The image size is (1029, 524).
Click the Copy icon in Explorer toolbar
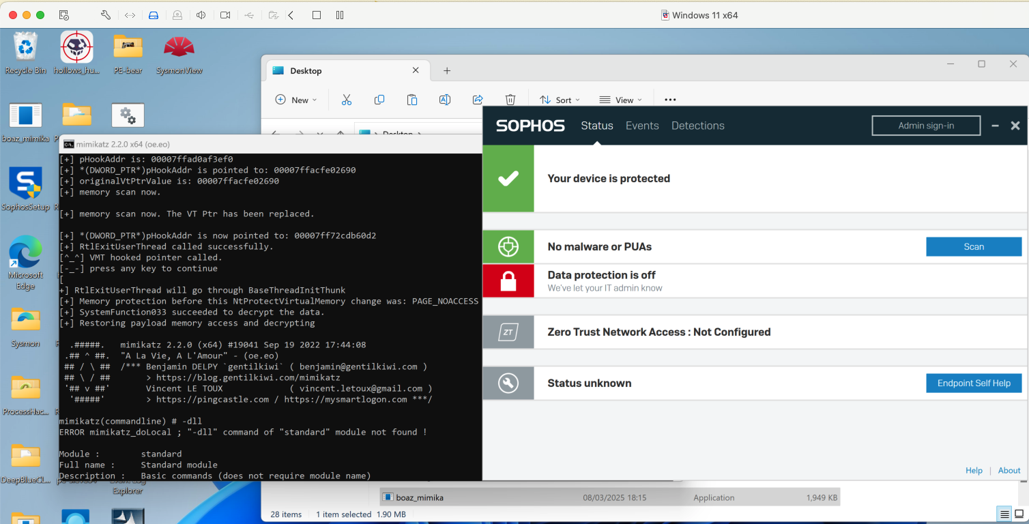pyautogui.click(x=379, y=100)
